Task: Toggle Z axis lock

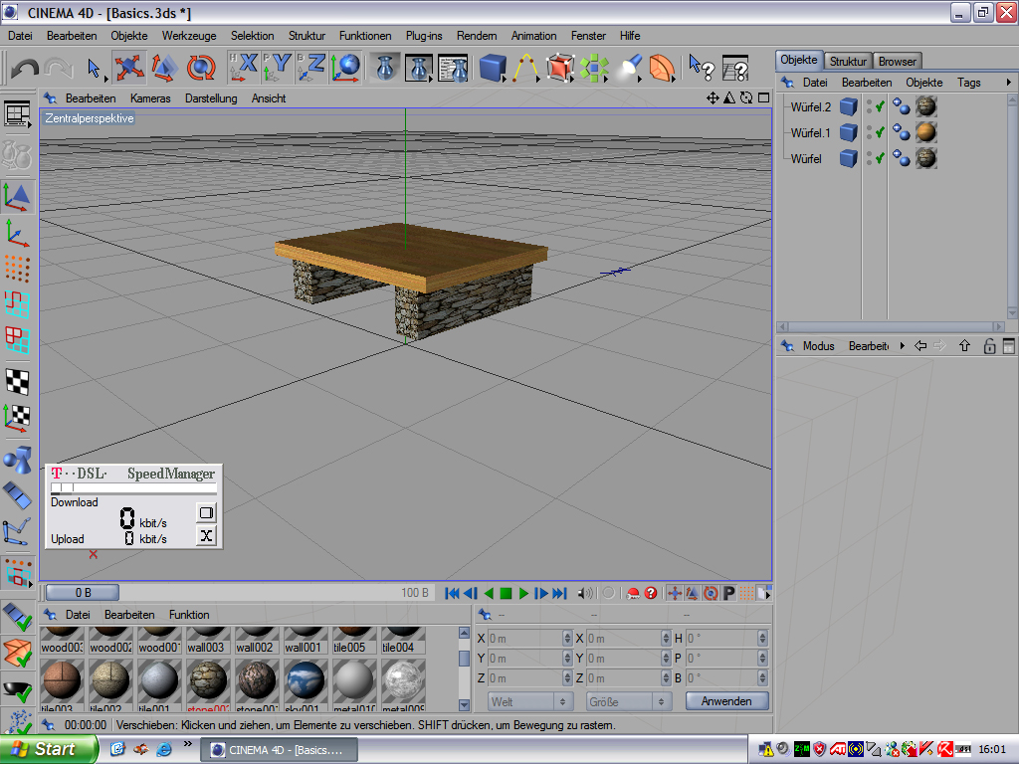Action: pos(311,68)
